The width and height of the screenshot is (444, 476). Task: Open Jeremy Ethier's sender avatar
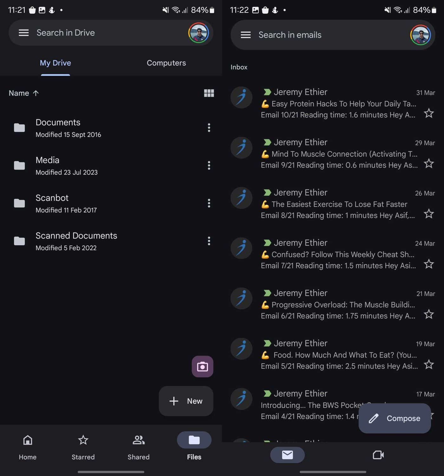(x=241, y=97)
